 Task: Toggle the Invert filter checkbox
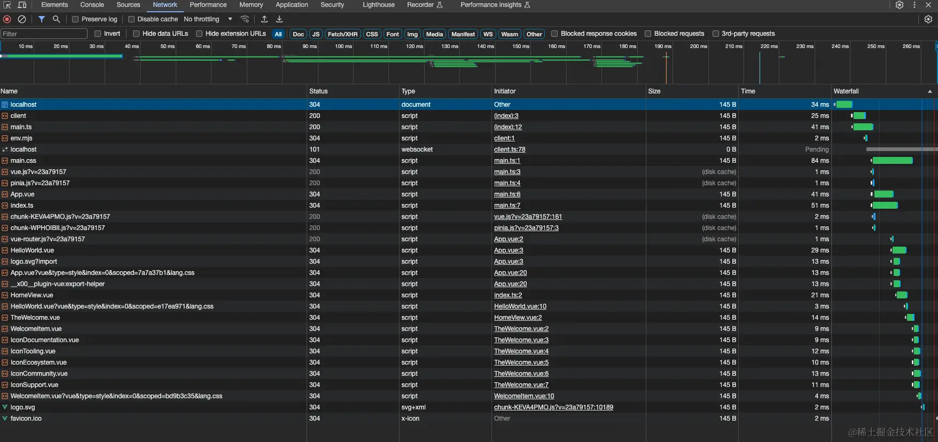(98, 34)
